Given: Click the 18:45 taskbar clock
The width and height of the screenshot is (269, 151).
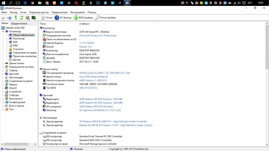Looking at the screenshot, I should point(261,3).
